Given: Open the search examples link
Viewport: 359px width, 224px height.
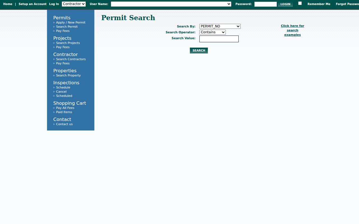Looking at the screenshot, I should 293,30.
